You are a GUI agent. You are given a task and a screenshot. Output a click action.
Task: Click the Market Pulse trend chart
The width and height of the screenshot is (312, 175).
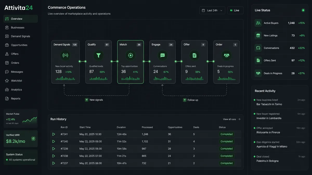[x=29, y=120]
